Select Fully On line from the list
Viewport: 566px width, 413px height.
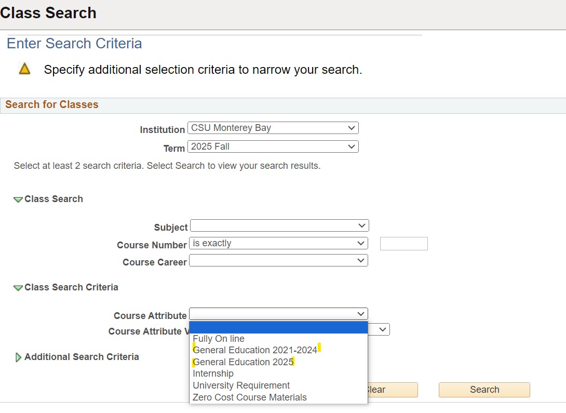219,338
